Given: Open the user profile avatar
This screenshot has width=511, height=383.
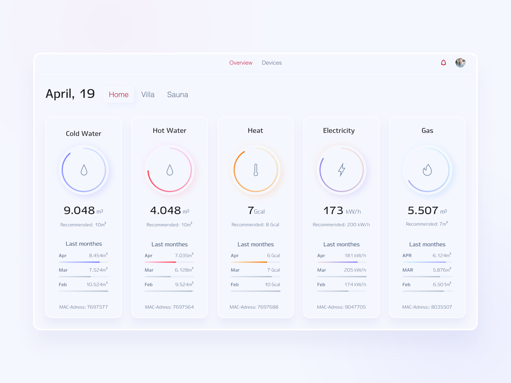Looking at the screenshot, I should (460, 63).
